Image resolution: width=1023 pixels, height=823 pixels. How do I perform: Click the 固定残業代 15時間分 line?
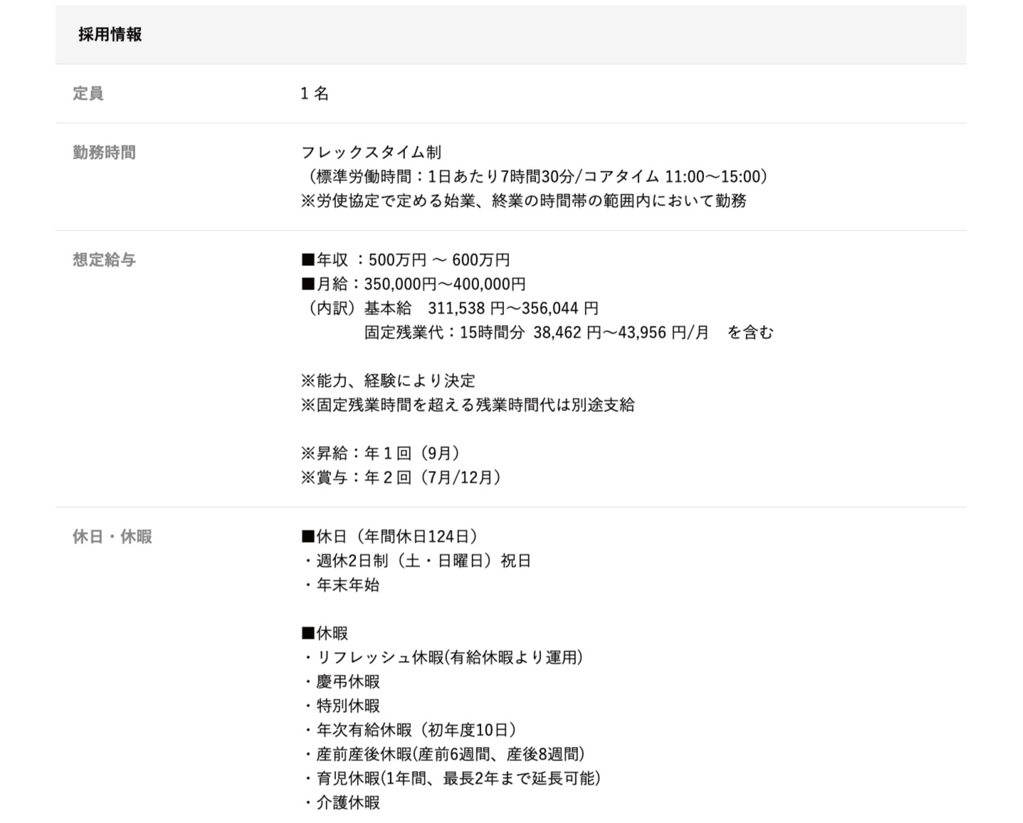568,332
